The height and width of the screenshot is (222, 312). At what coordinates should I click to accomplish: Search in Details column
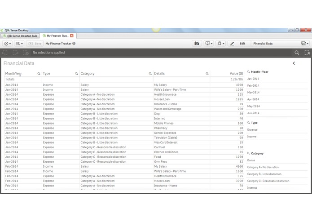[207, 74]
